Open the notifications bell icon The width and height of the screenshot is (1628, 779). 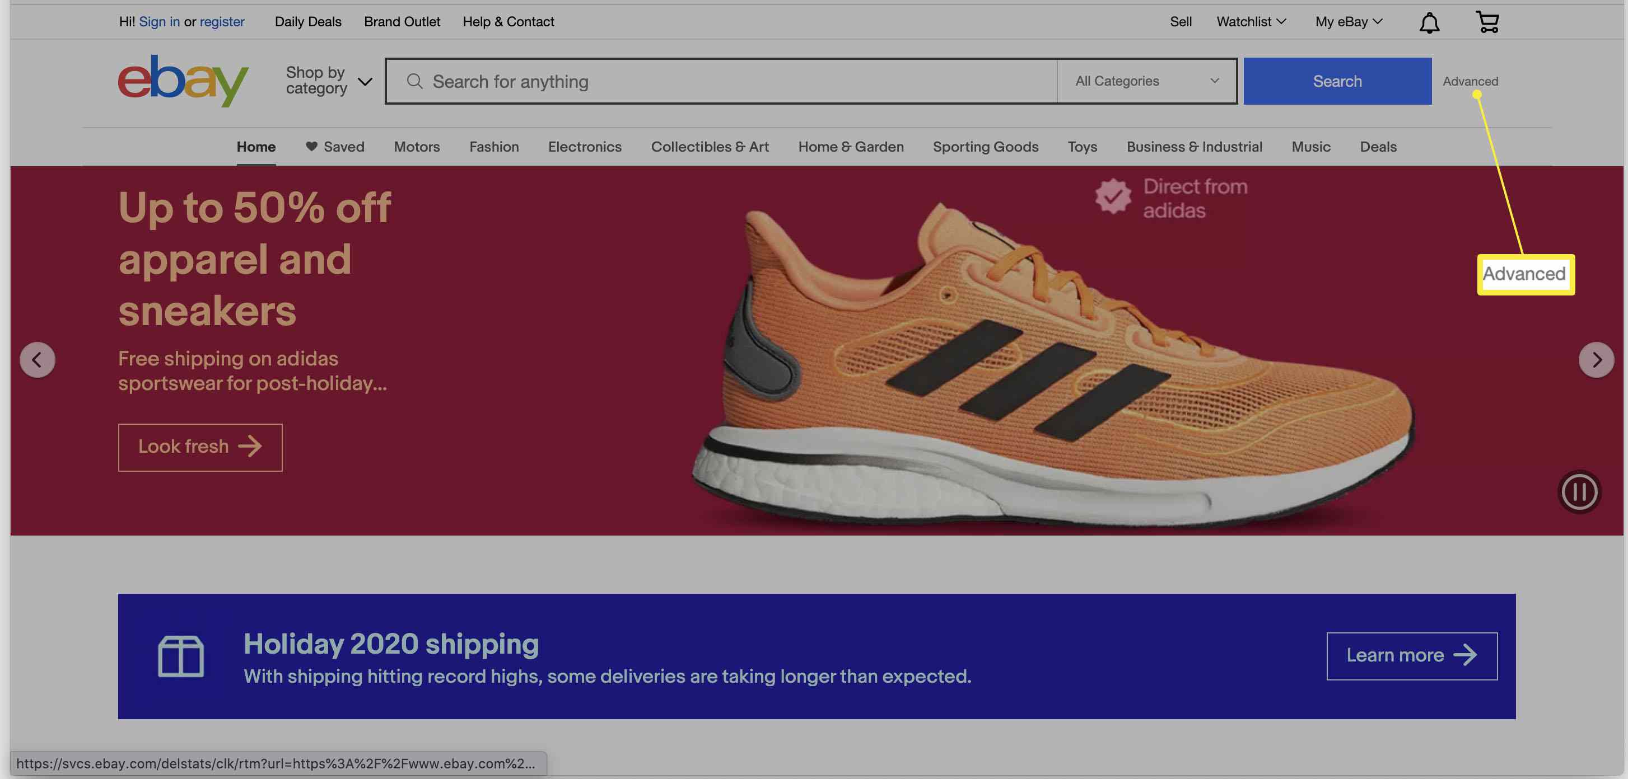(x=1429, y=23)
